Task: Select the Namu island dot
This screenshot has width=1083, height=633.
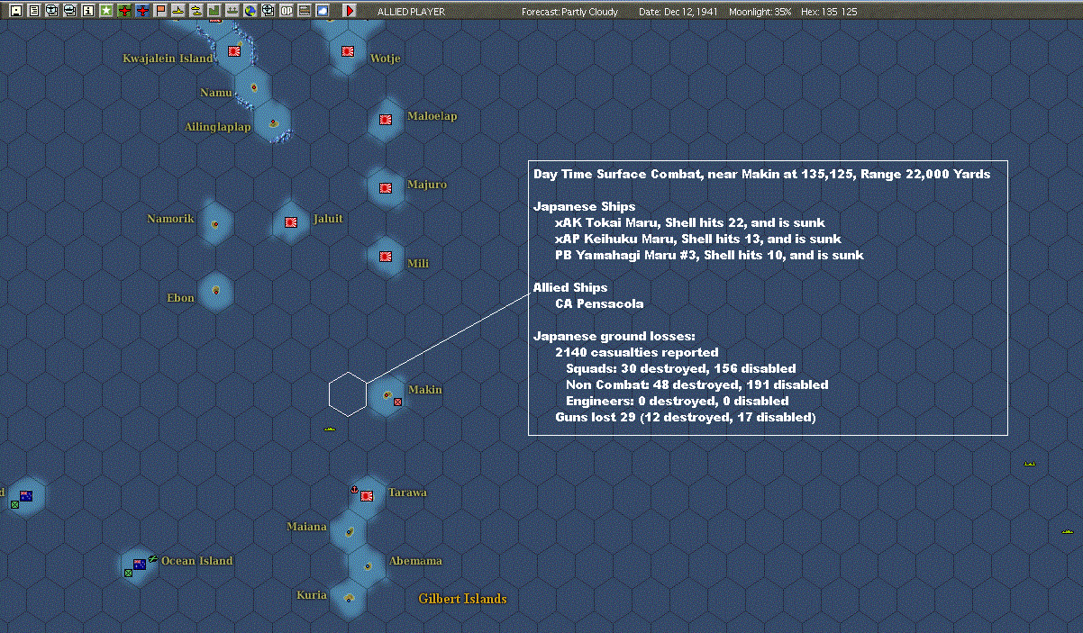Action: pyautogui.click(x=254, y=87)
